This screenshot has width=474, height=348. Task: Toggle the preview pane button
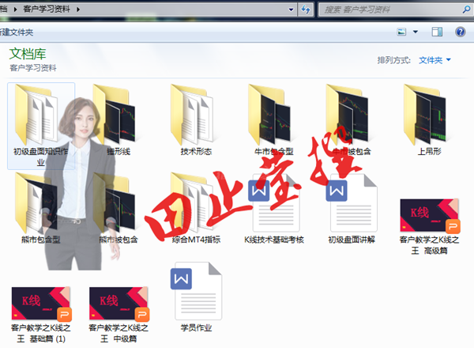[x=437, y=32]
